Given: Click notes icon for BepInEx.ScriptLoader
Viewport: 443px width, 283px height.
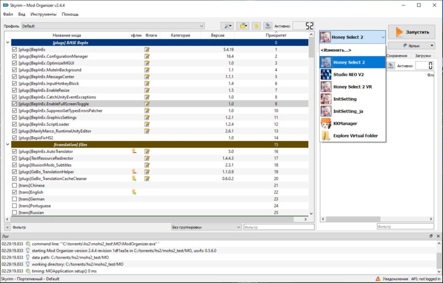Looking at the screenshot, I should coord(147,124).
